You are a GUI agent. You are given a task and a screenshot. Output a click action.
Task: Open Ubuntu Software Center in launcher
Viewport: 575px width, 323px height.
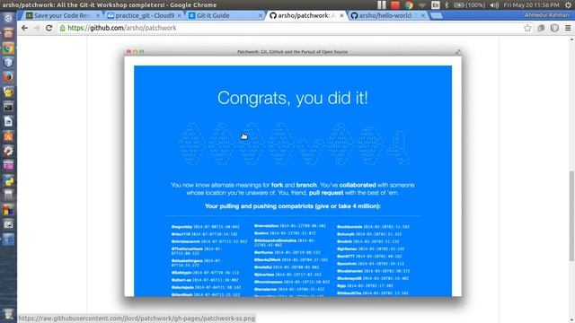click(8, 135)
